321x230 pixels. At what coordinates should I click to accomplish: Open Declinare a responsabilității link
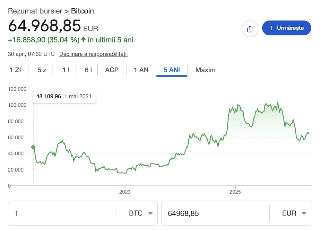[93, 54]
